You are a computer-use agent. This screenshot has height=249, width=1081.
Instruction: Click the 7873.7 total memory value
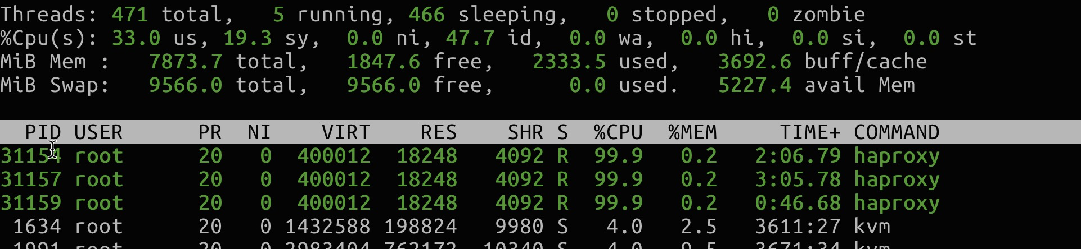click(x=185, y=62)
